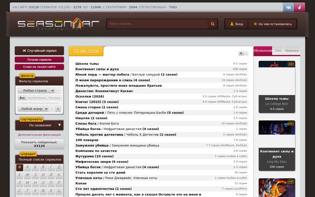Screen dimensions: 315x197
Task: Switch to 'Новинки' tab
Action: point(292,51)
